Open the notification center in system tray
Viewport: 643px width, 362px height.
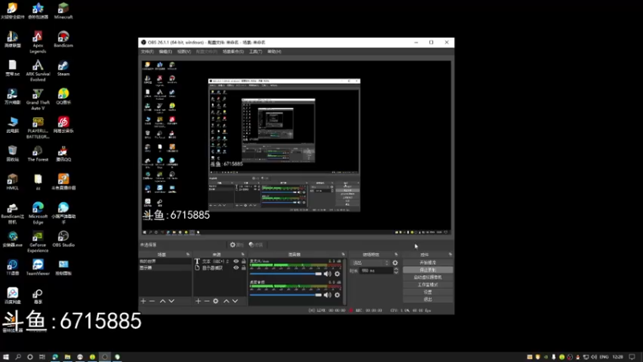tap(633, 357)
